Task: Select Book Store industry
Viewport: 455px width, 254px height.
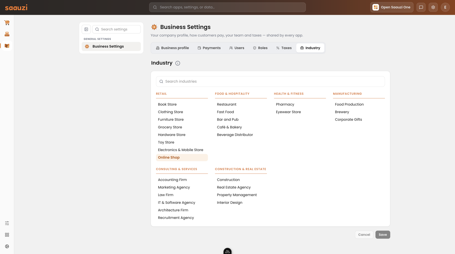Action: pos(182,104)
